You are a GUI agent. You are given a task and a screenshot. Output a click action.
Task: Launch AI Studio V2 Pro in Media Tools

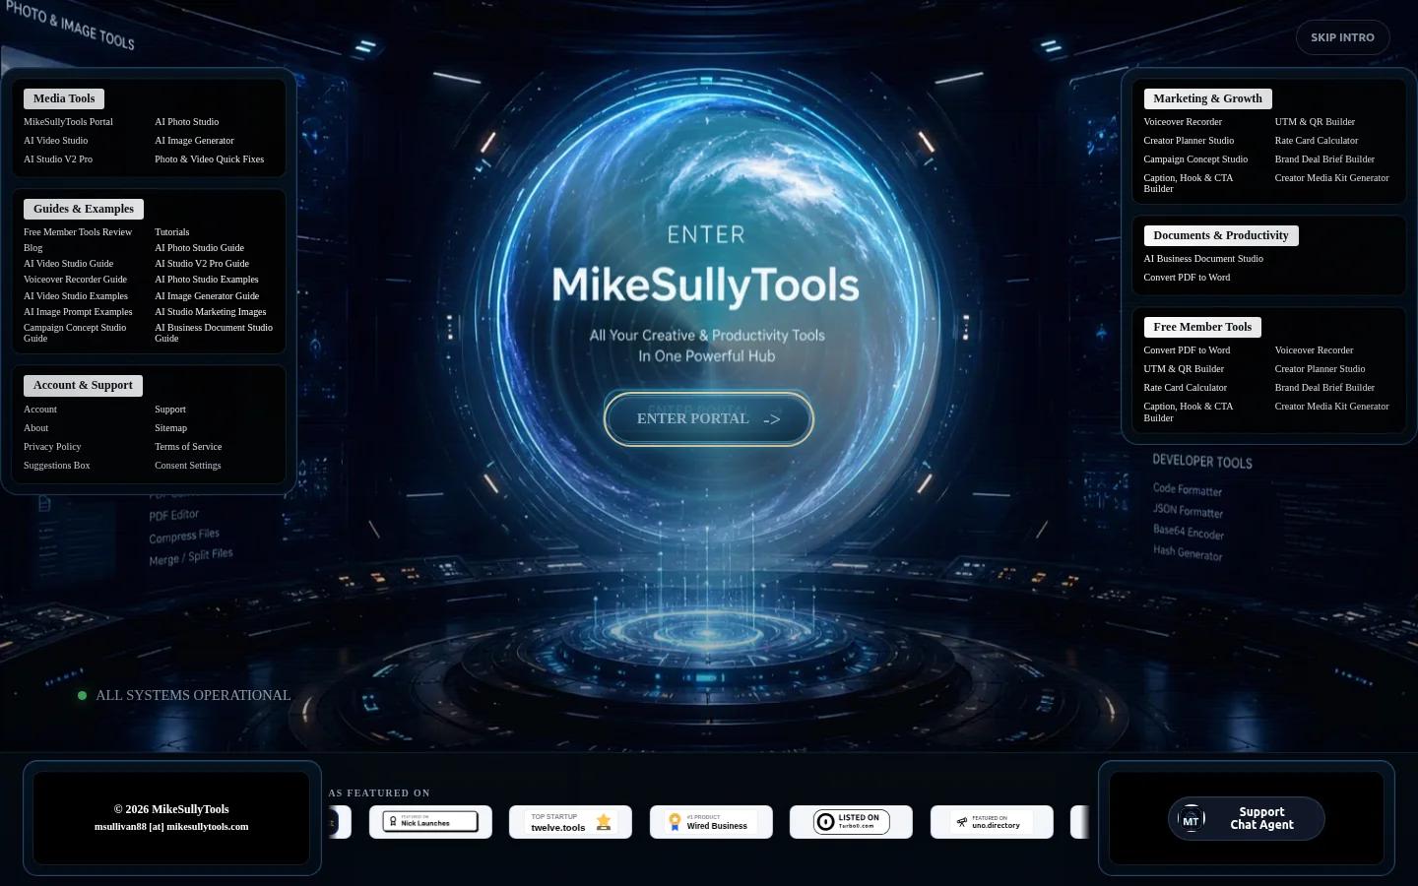pyautogui.click(x=58, y=159)
